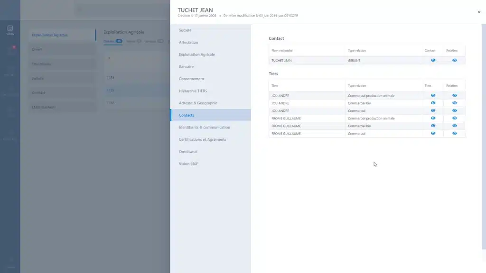Open Tiers eye icon for JOU ANDRE Commercial

click(x=433, y=110)
